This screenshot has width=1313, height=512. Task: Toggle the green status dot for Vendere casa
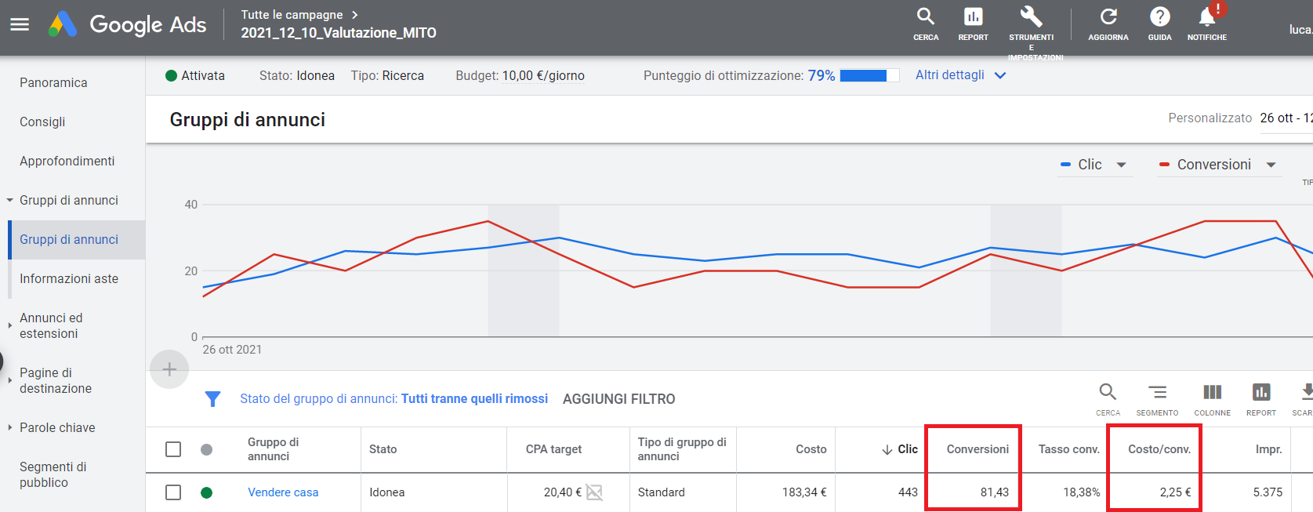[x=207, y=492]
